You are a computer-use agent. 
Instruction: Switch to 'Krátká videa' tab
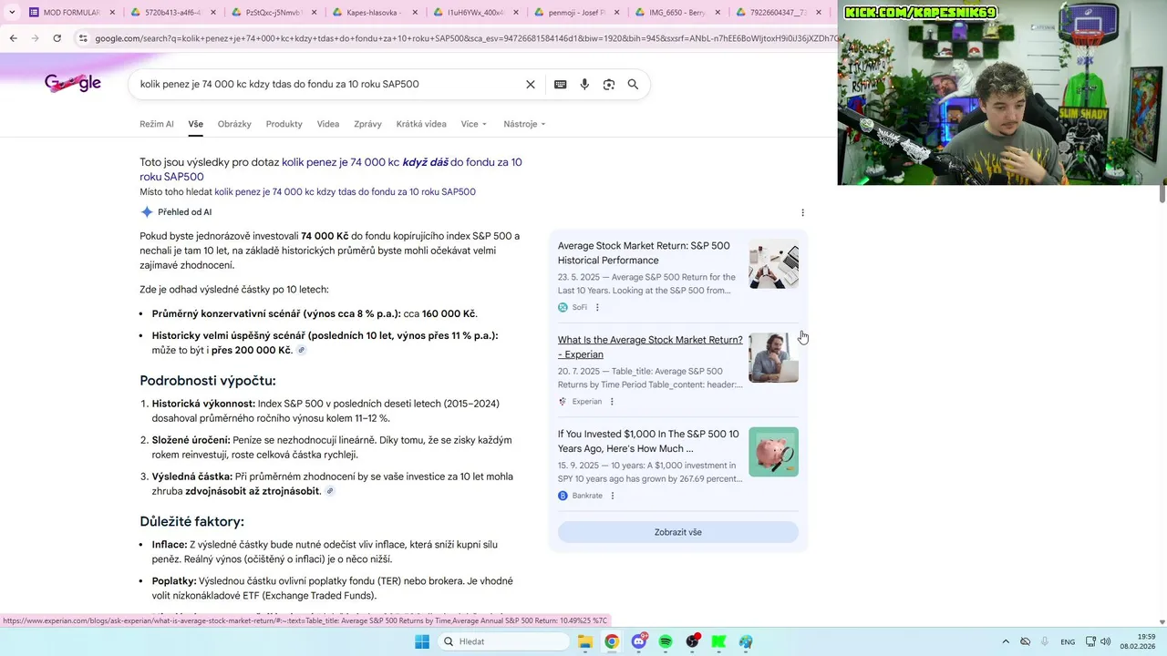coord(421,124)
